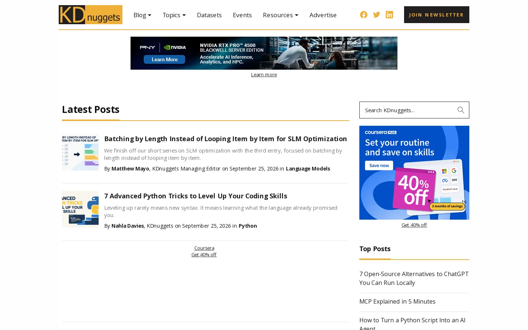View author Matthew Mayo's profile
Viewport: 528px width, 330px height.
tap(130, 169)
